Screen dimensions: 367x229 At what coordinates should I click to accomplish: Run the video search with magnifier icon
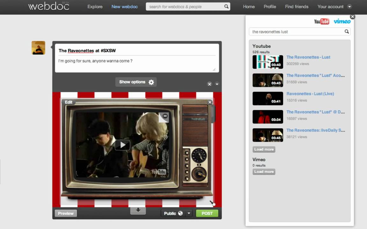(x=347, y=31)
